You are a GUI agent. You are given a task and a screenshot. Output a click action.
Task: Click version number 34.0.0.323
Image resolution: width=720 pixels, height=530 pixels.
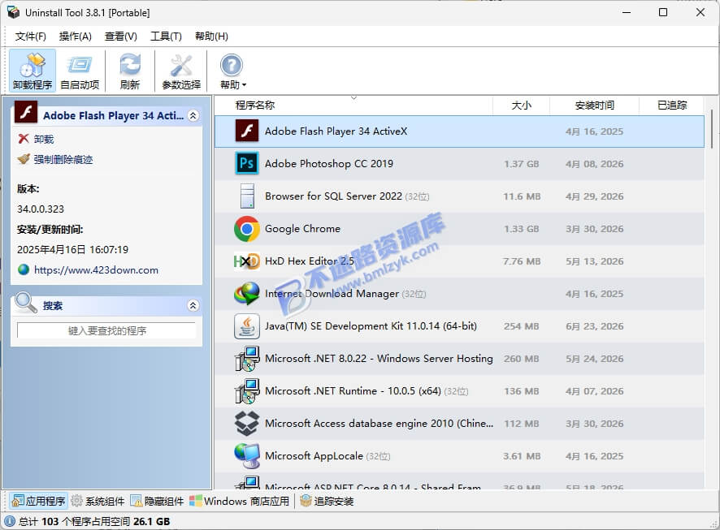[41, 209]
